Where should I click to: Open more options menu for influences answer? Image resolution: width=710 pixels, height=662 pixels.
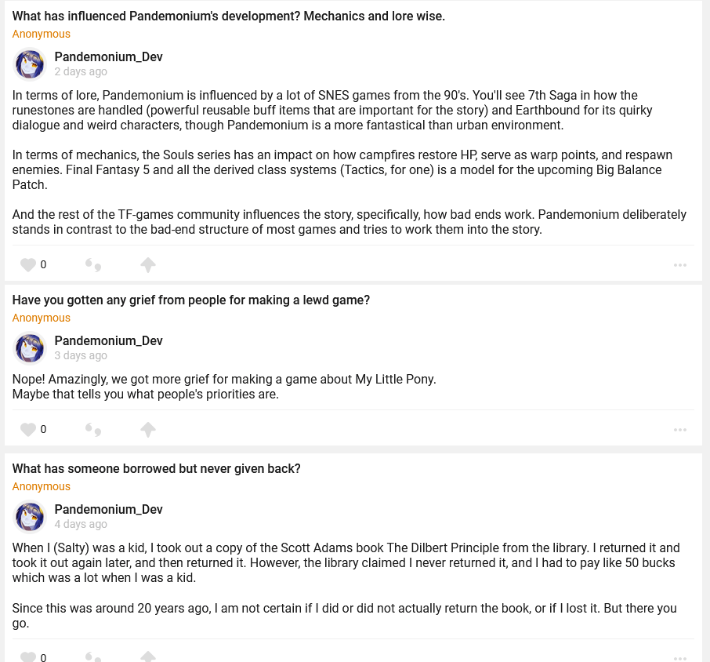[x=680, y=265]
